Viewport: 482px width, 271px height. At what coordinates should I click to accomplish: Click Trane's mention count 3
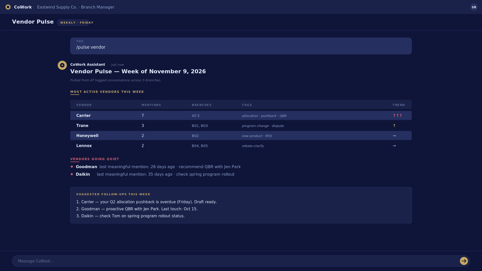tap(143, 126)
